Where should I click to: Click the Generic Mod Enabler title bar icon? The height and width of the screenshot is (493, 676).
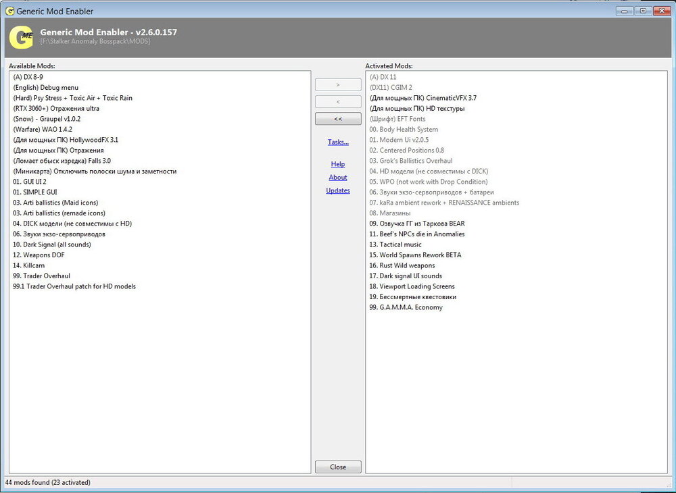tap(9, 11)
